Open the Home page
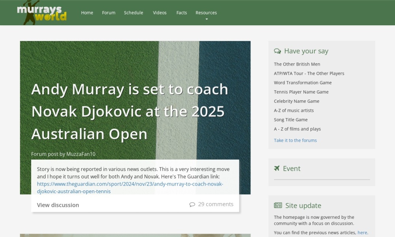Screen dimensions: 395x237 click(87, 13)
